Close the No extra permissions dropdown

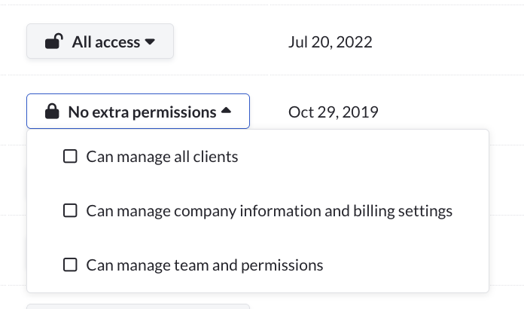coord(138,112)
